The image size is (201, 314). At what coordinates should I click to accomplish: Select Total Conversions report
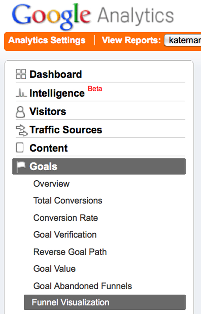(x=68, y=200)
